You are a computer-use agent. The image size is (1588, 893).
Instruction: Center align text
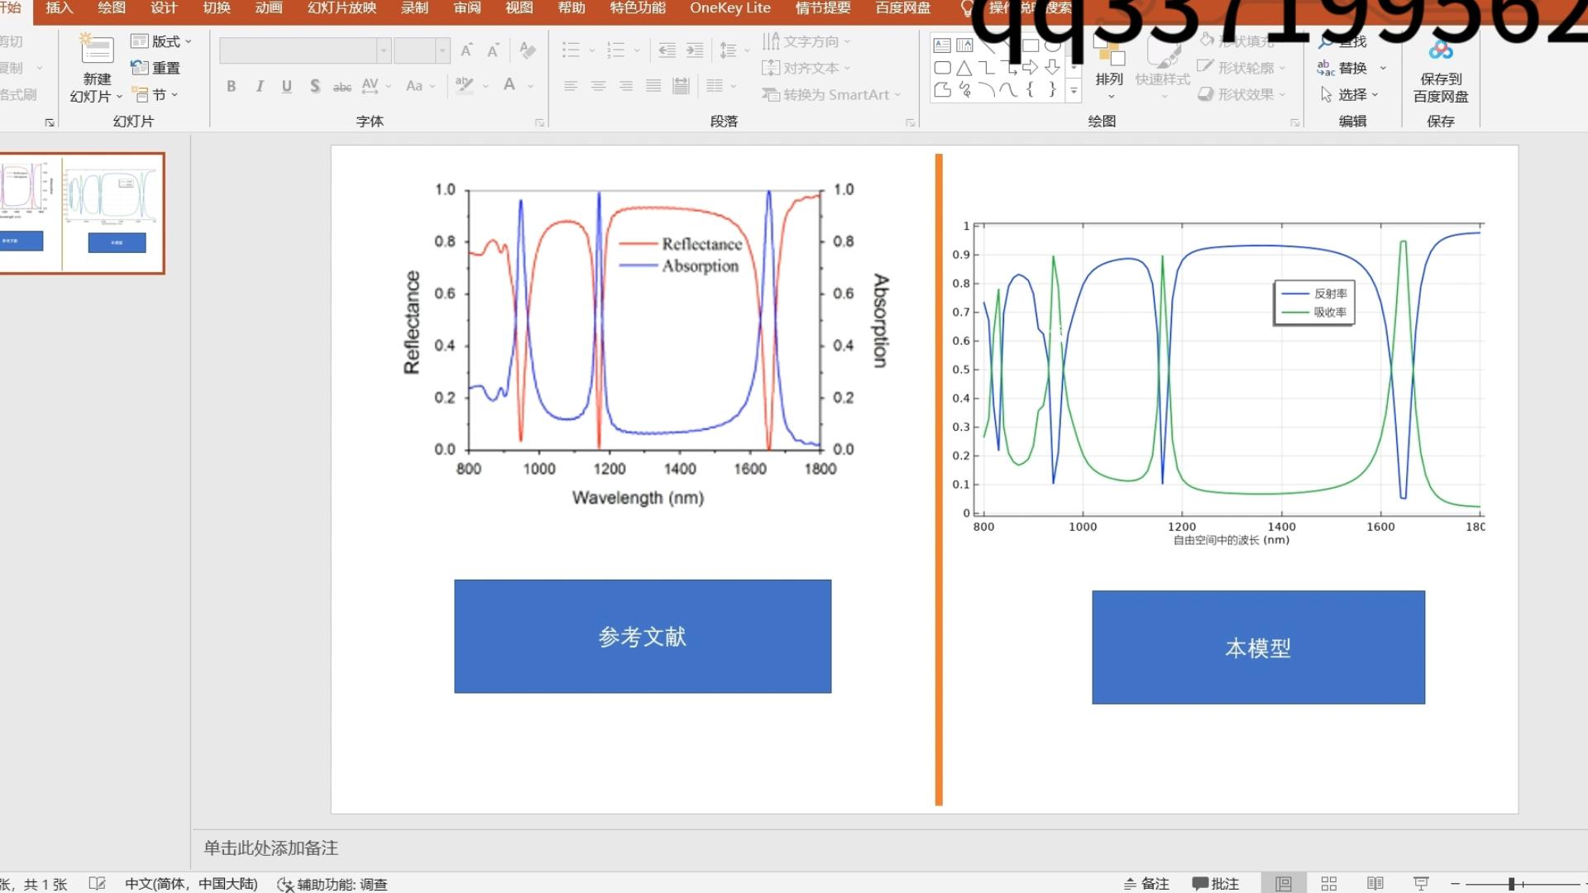[x=598, y=86]
